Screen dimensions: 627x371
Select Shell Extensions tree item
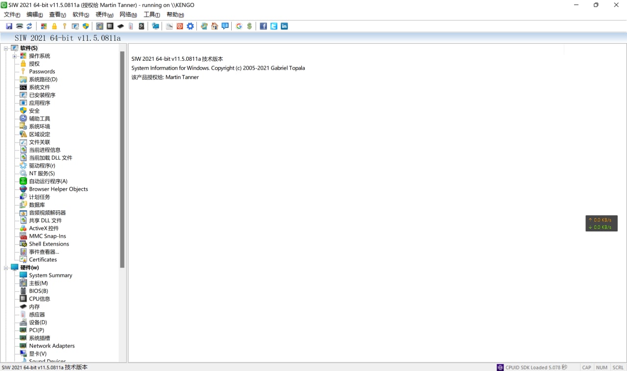point(49,244)
